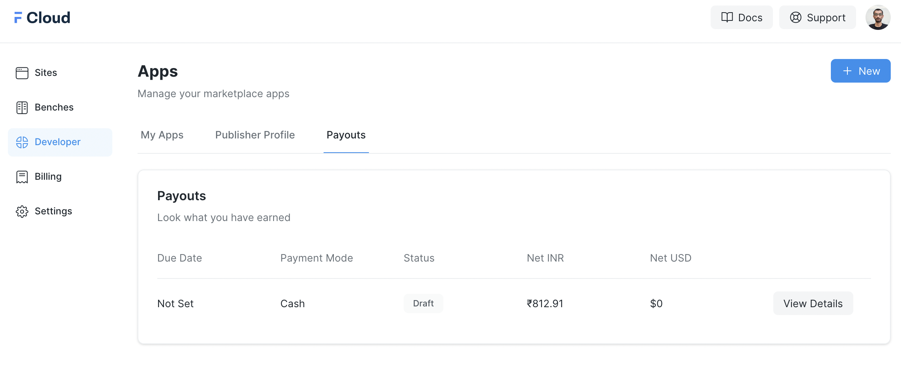Click the ₹812.91 Net INR amount
This screenshot has width=901, height=365.
[545, 304]
